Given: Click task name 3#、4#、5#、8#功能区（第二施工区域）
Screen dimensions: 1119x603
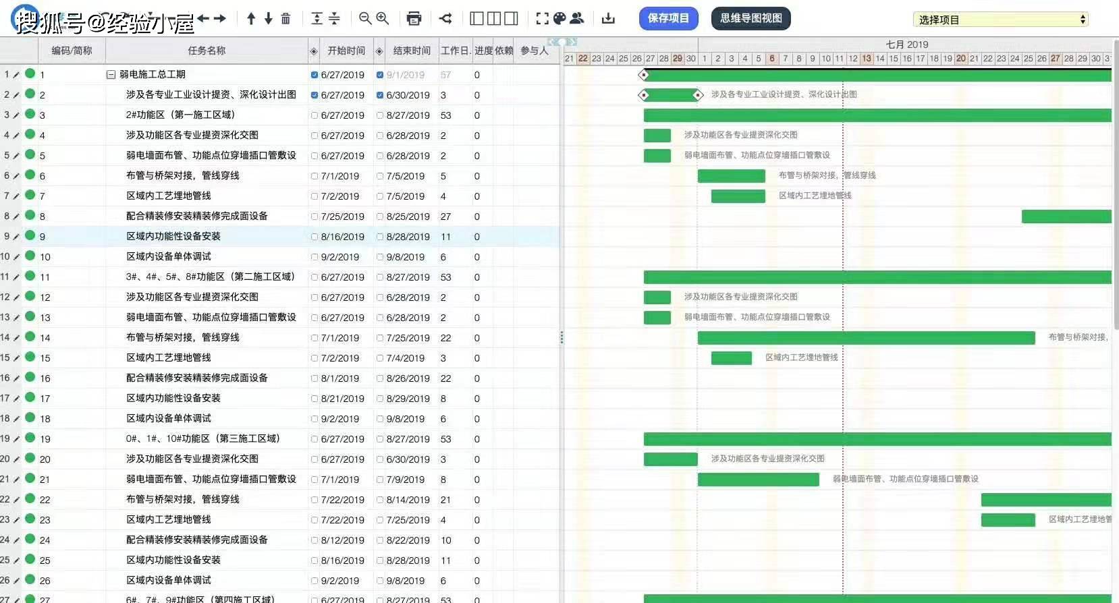Looking at the screenshot, I should [x=211, y=277].
